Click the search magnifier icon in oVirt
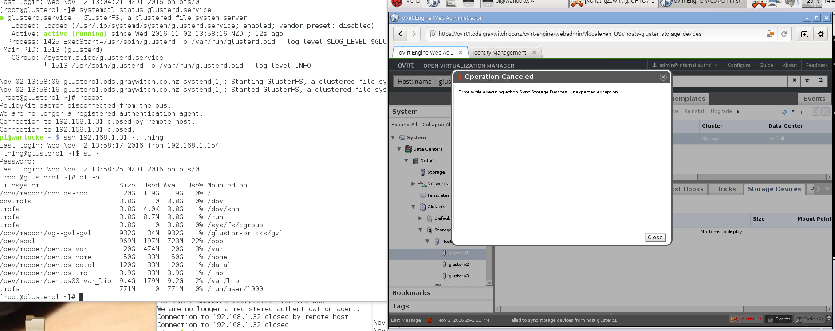This screenshot has height=331, width=835. coord(821,81)
